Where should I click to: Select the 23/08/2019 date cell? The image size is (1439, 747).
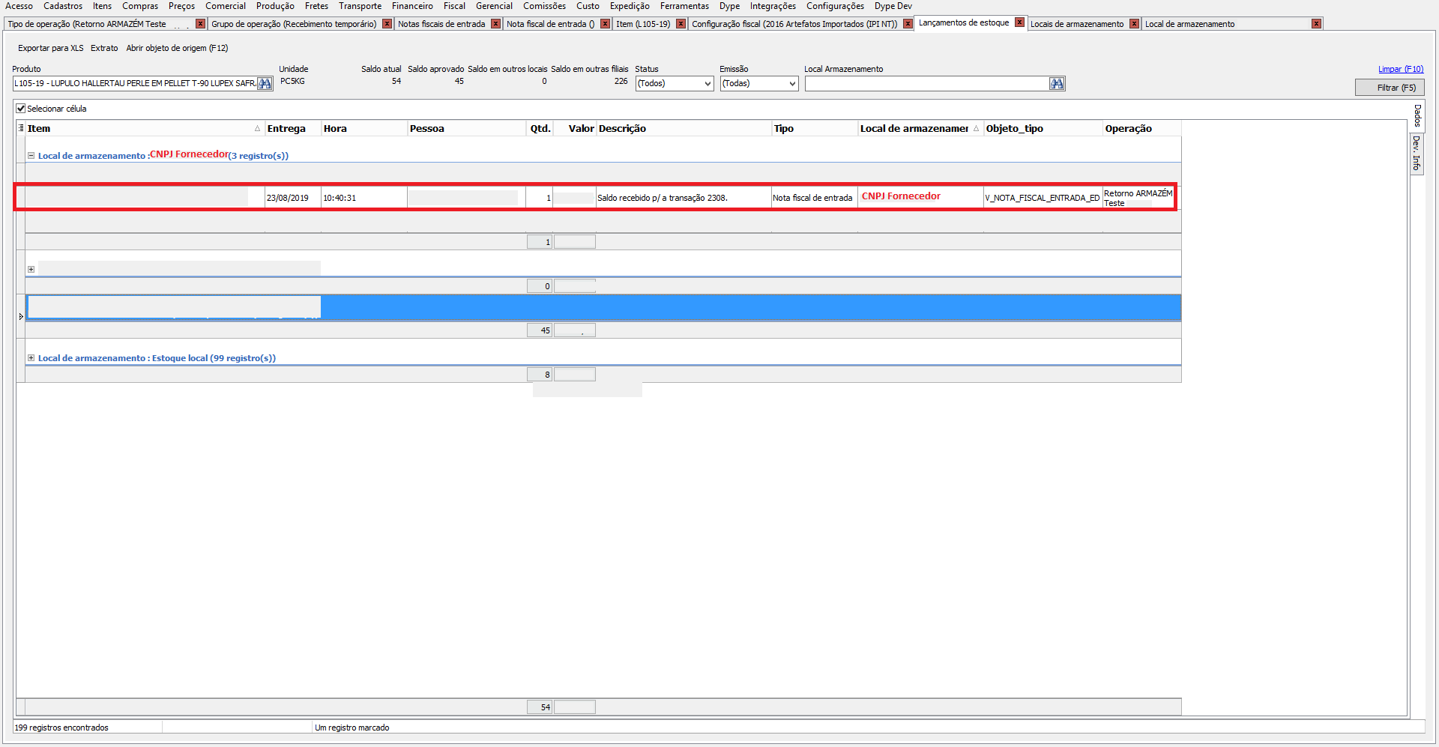pos(293,198)
